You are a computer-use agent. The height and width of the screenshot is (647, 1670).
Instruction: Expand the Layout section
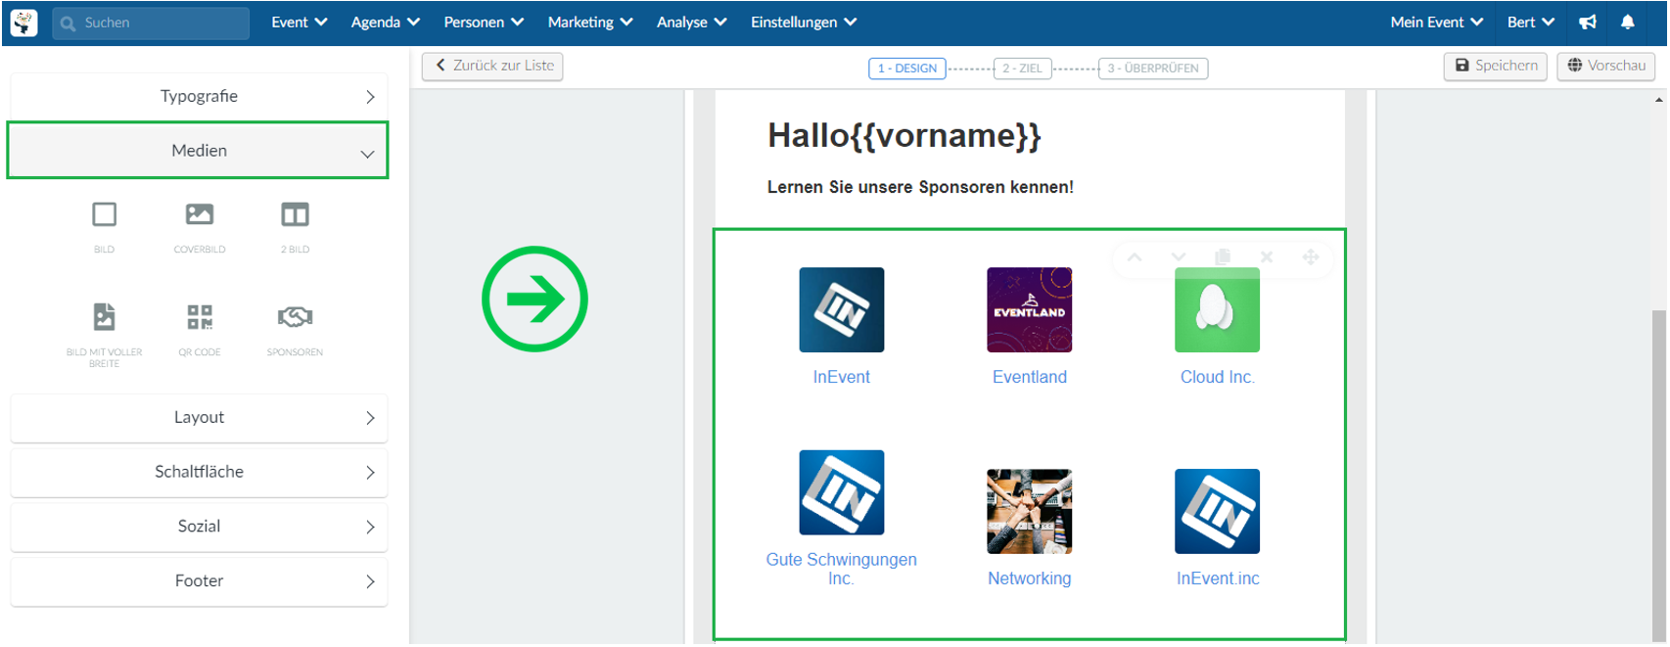[x=199, y=417]
